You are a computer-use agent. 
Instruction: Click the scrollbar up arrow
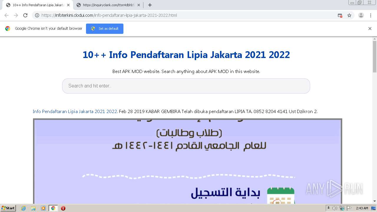pyautogui.click(x=375, y=39)
